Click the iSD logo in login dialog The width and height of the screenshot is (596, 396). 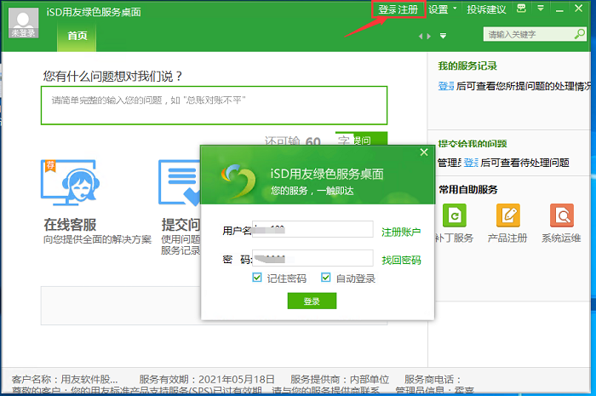tap(238, 181)
